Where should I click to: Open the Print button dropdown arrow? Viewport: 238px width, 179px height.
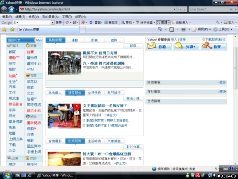click(189, 29)
